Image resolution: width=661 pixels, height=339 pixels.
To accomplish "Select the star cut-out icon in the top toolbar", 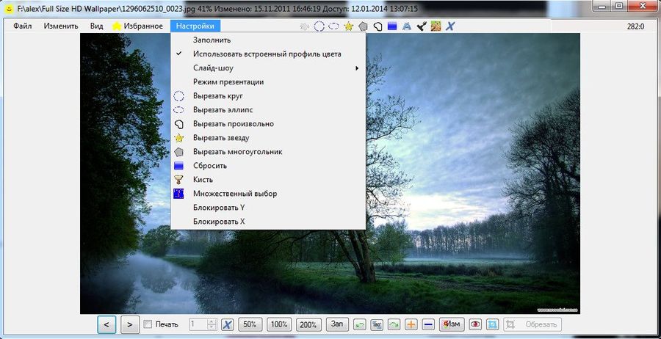I will tap(348, 26).
